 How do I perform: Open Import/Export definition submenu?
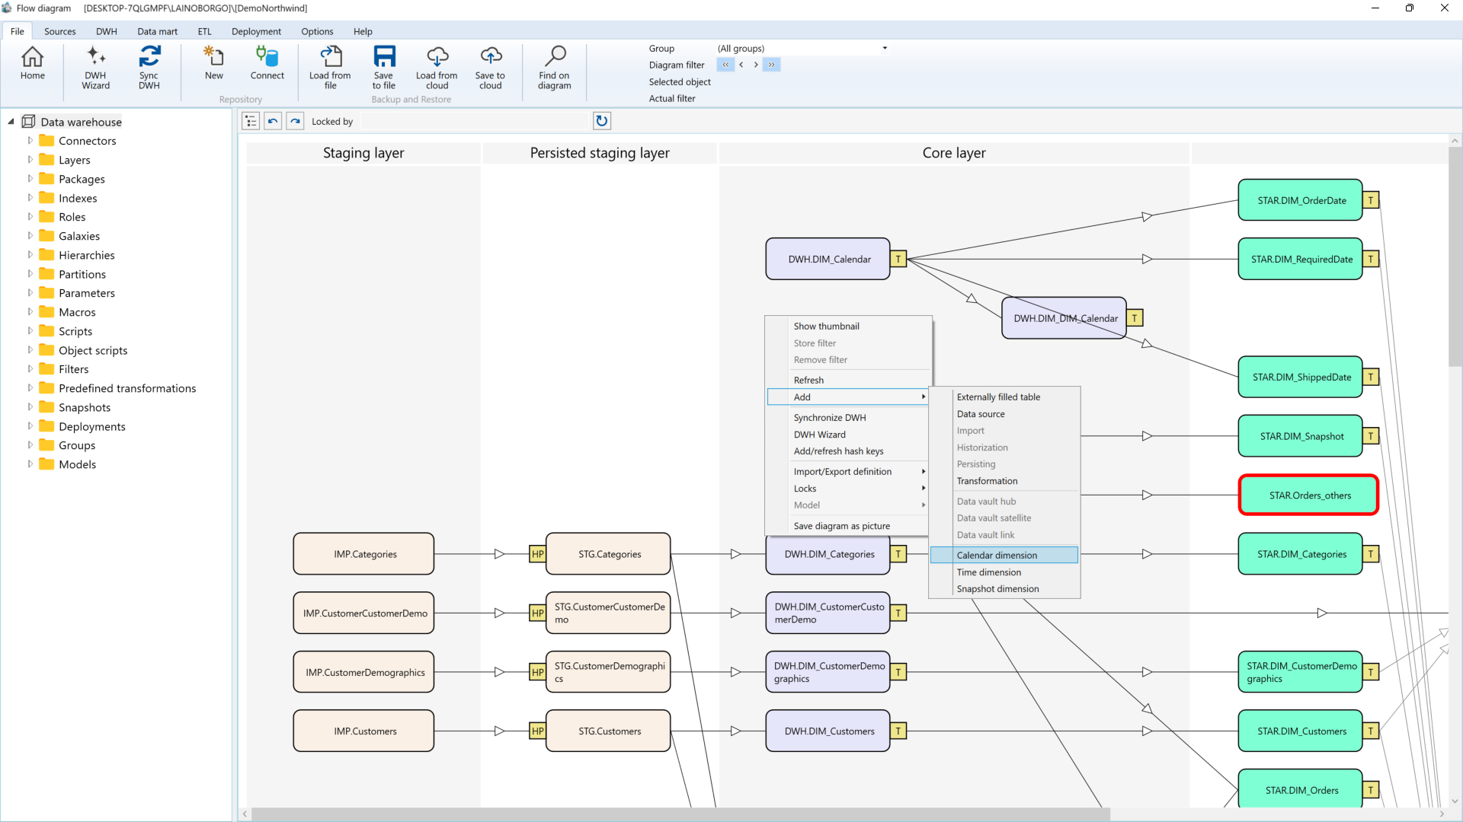(847, 472)
